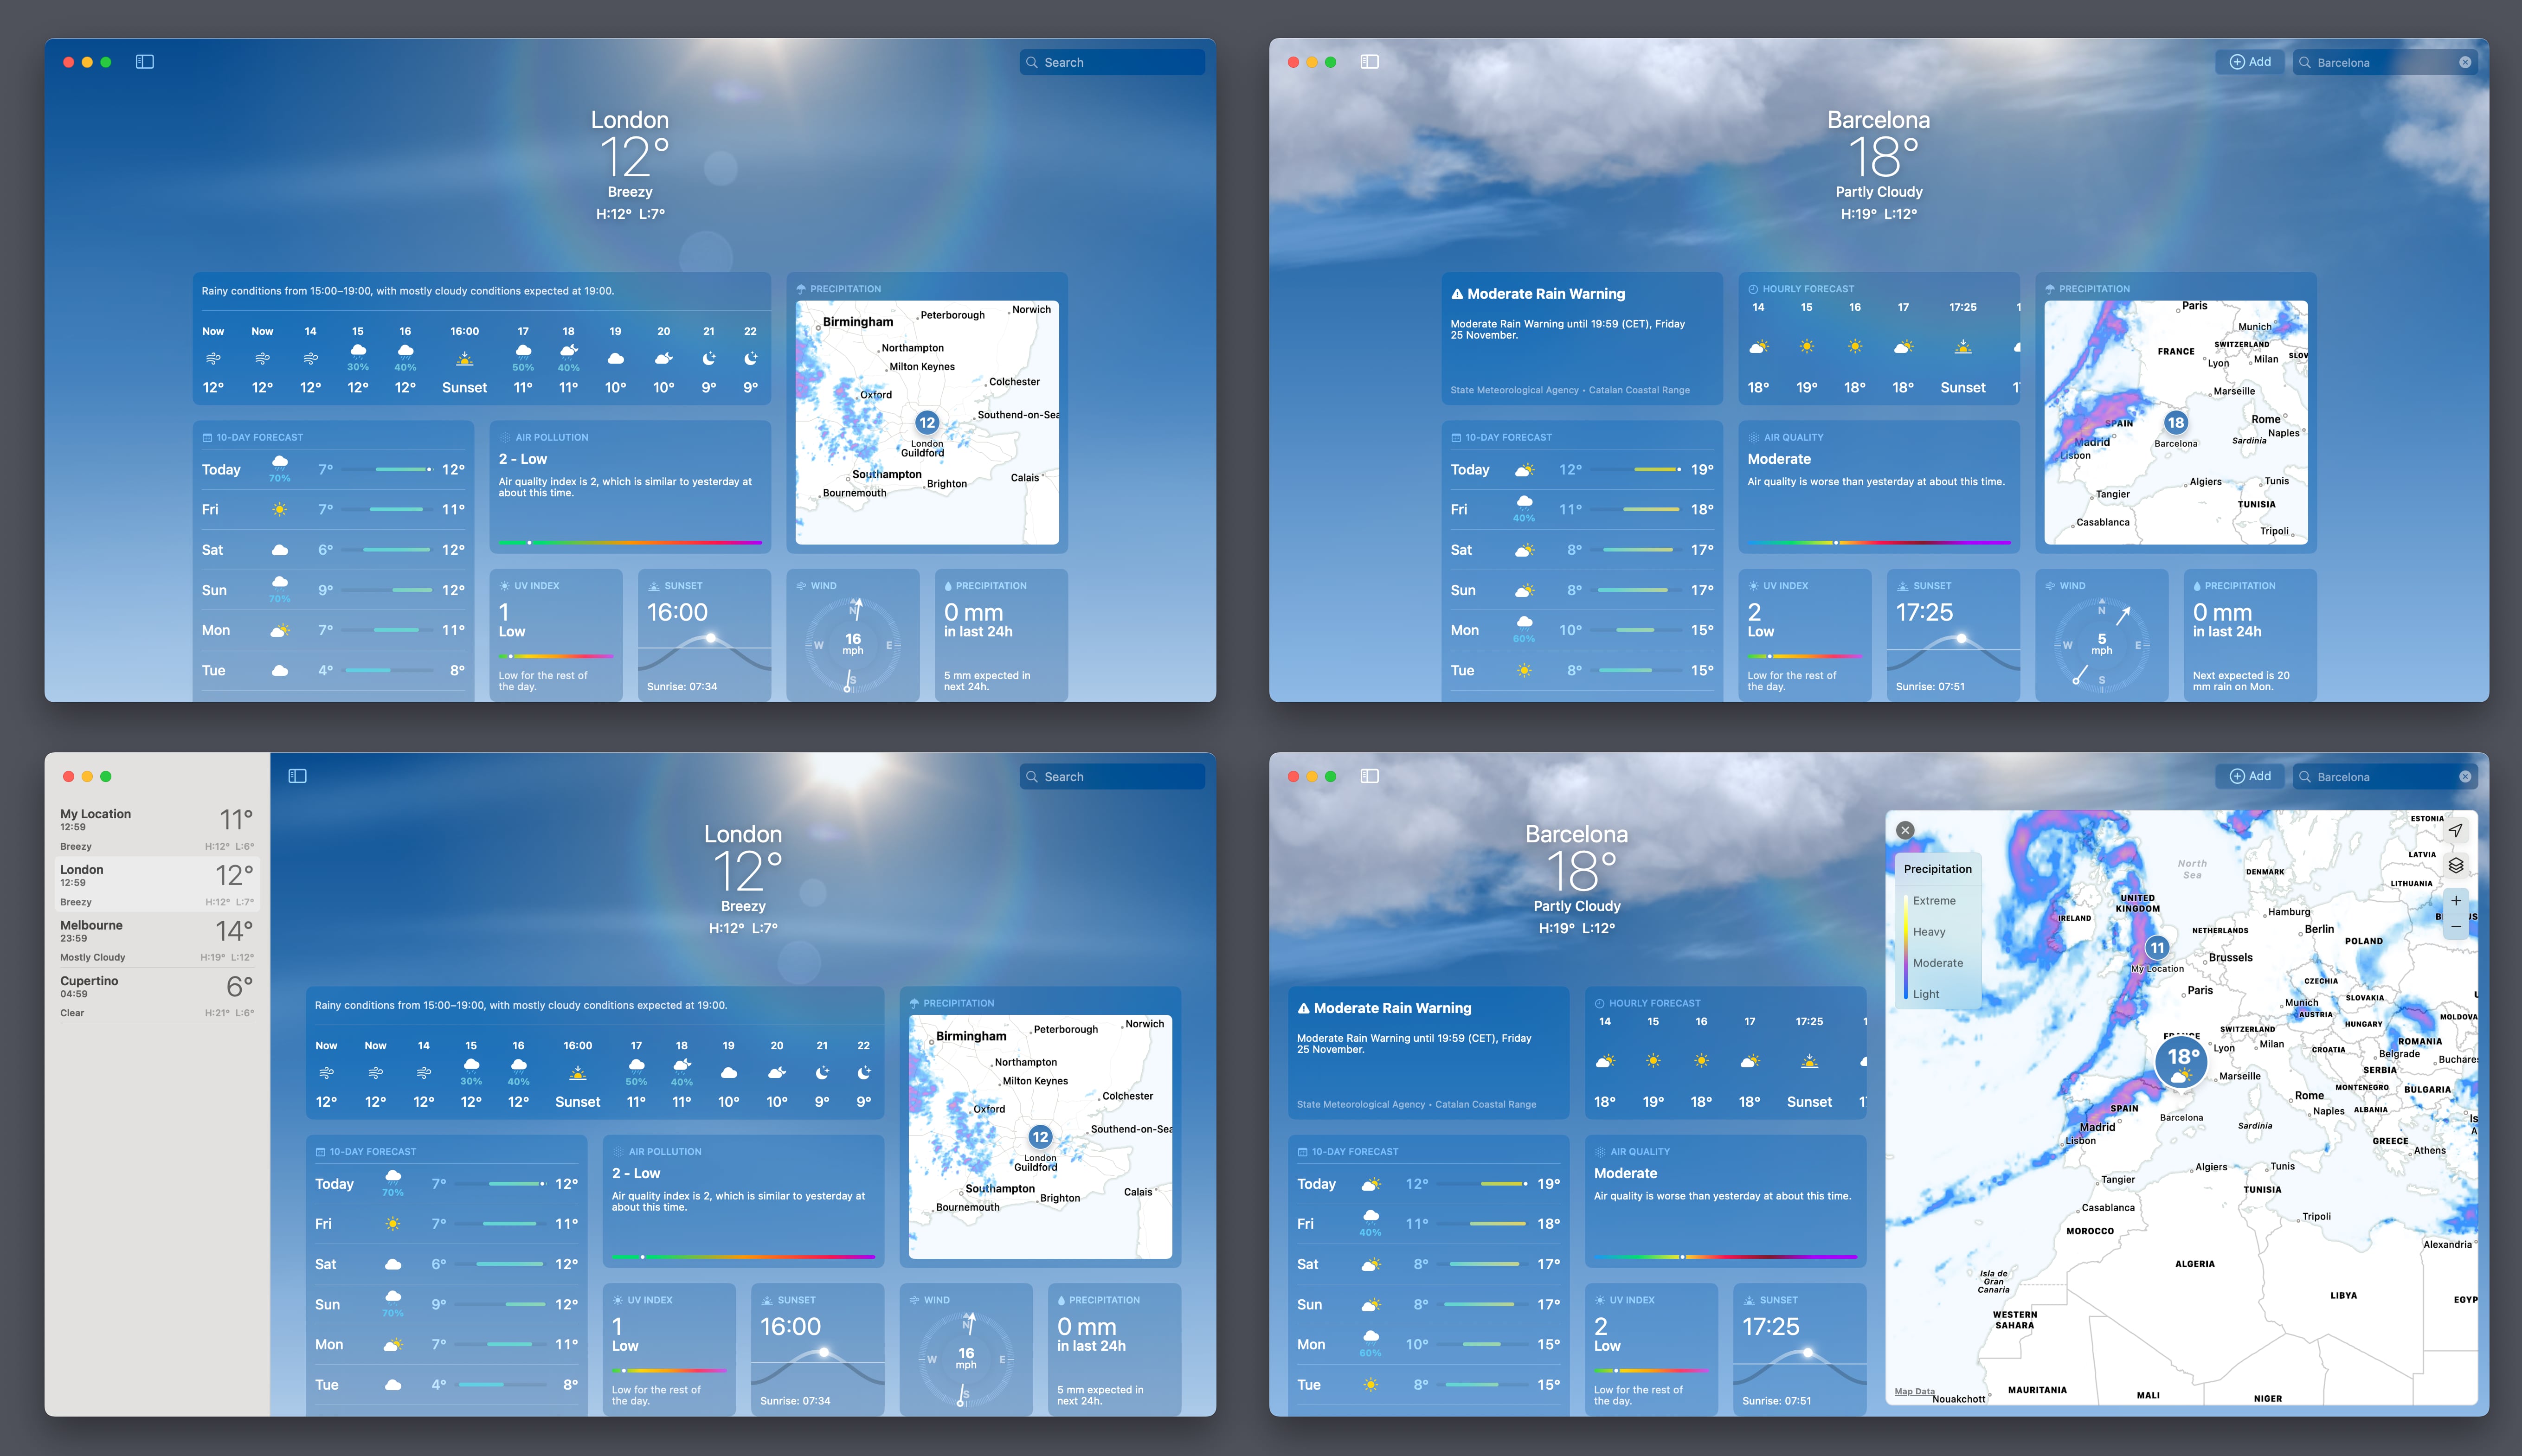Zoom out using the minus control on the map
2522x1456 pixels.
pos(2456,927)
